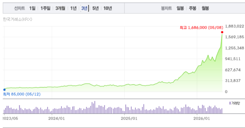Click the blue lowest price marker dot
Screen dimensions: 245x128
4,90
